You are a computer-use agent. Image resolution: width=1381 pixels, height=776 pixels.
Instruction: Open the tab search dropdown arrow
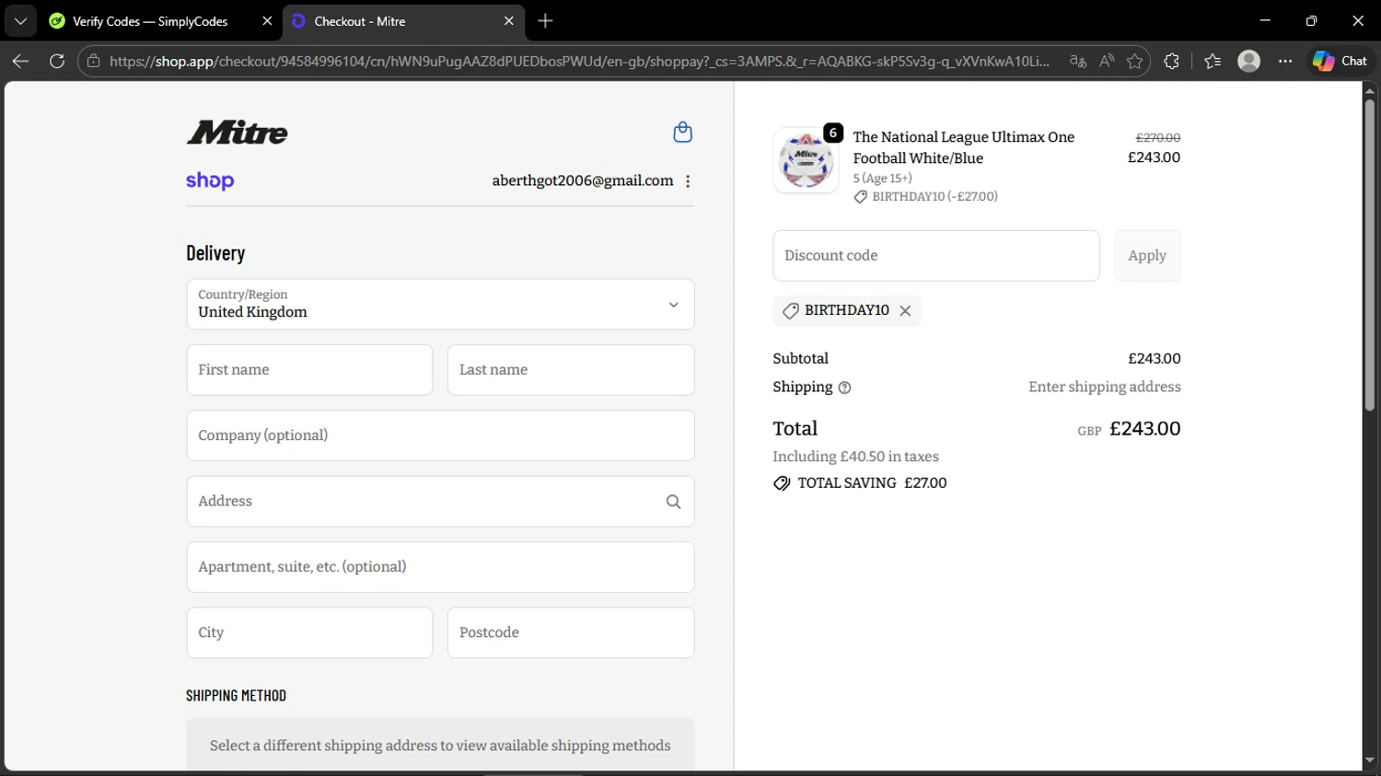tap(20, 21)
